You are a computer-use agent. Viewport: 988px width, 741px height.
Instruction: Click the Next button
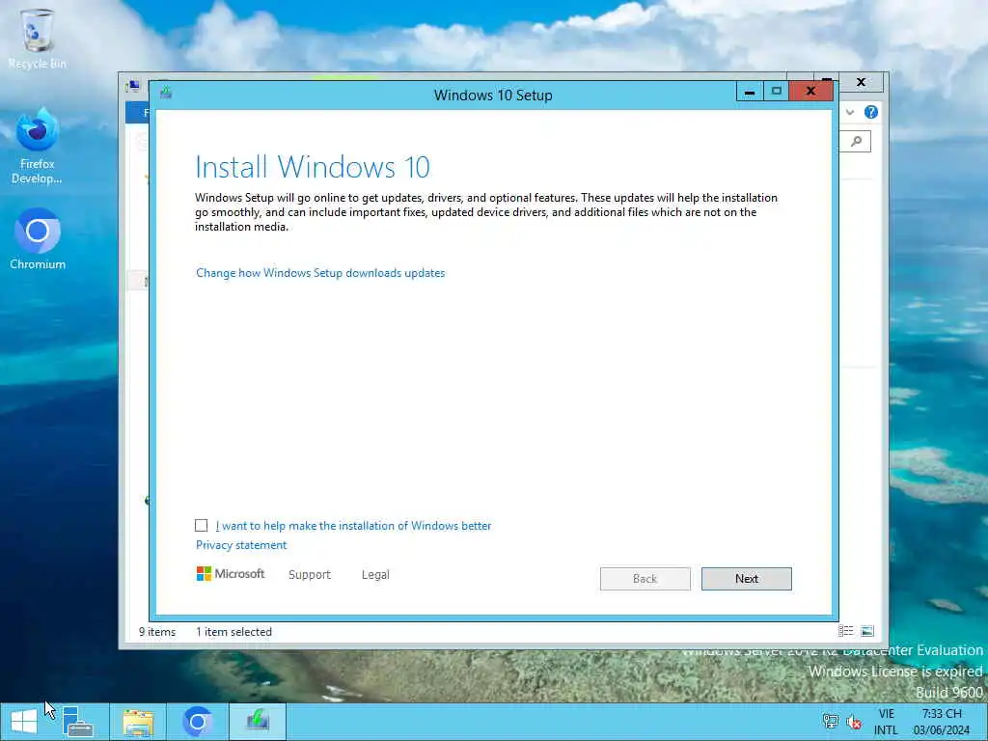click(x=747, y=579)
